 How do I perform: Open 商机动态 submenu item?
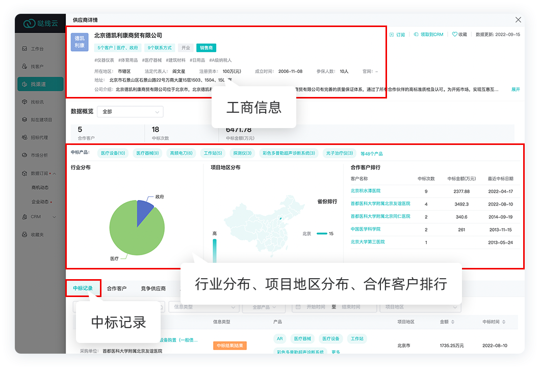pyautogui.click(x=40, y=188)
